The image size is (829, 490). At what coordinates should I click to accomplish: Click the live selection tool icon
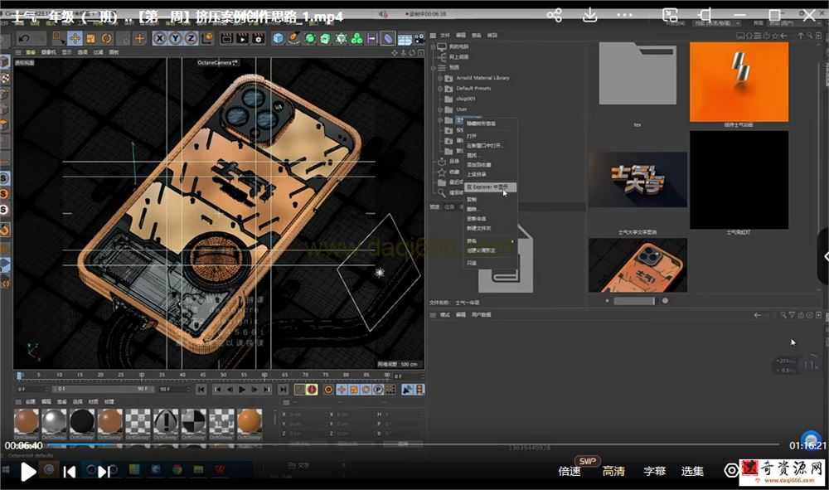pyautogui.click(x=59, y=38)
